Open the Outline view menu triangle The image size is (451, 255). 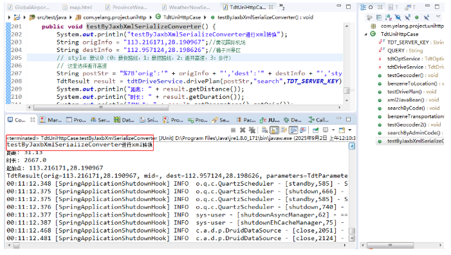point(438,16)
